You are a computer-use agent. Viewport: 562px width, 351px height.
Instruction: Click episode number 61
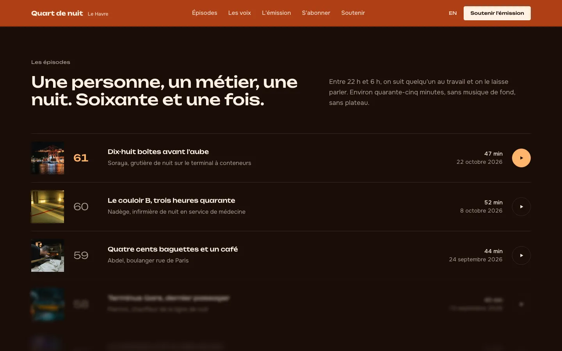81,158
